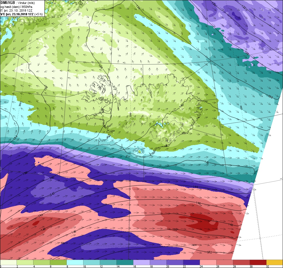Click the pale cream 0–2 m/s legend swatch
Image resolution: width=283 pixels, height=268 pixels.
point(8,262)
